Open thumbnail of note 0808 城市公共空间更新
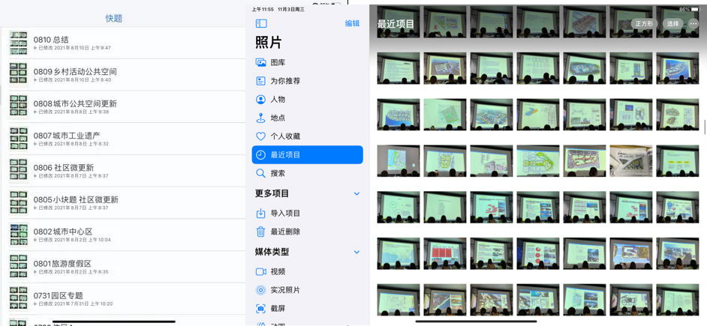Image resolution: width=707 pixels, height=326 pixels. 19,106
